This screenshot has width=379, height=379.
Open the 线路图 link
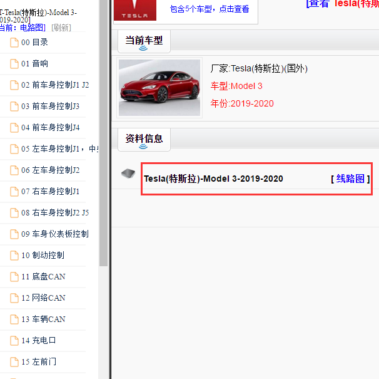coord(350,179)
